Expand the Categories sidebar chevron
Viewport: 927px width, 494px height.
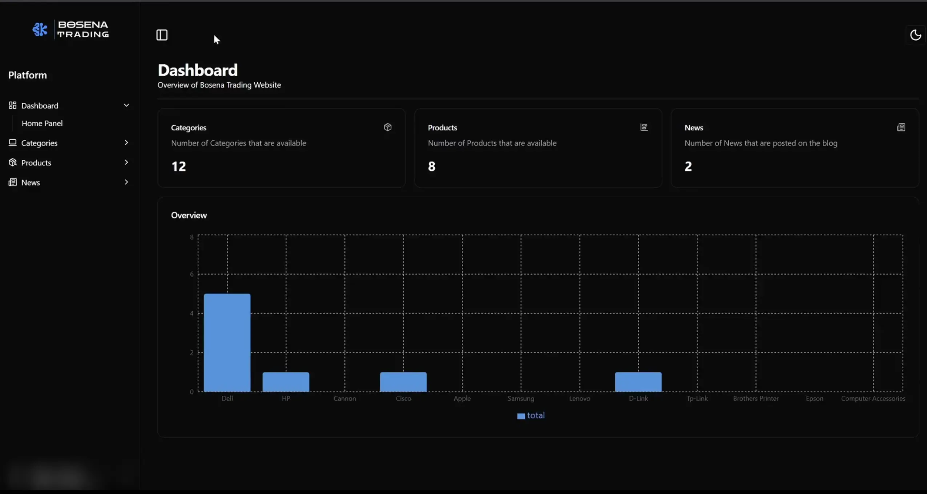(x=126, y=142)
